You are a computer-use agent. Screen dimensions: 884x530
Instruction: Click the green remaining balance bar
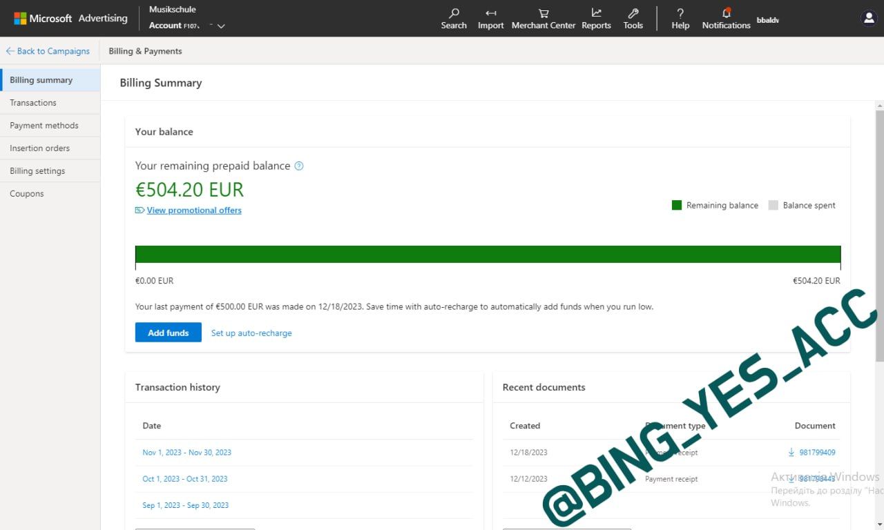click(488, 254)
